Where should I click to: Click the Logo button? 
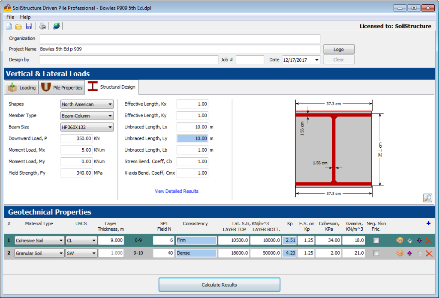point(339,49)
